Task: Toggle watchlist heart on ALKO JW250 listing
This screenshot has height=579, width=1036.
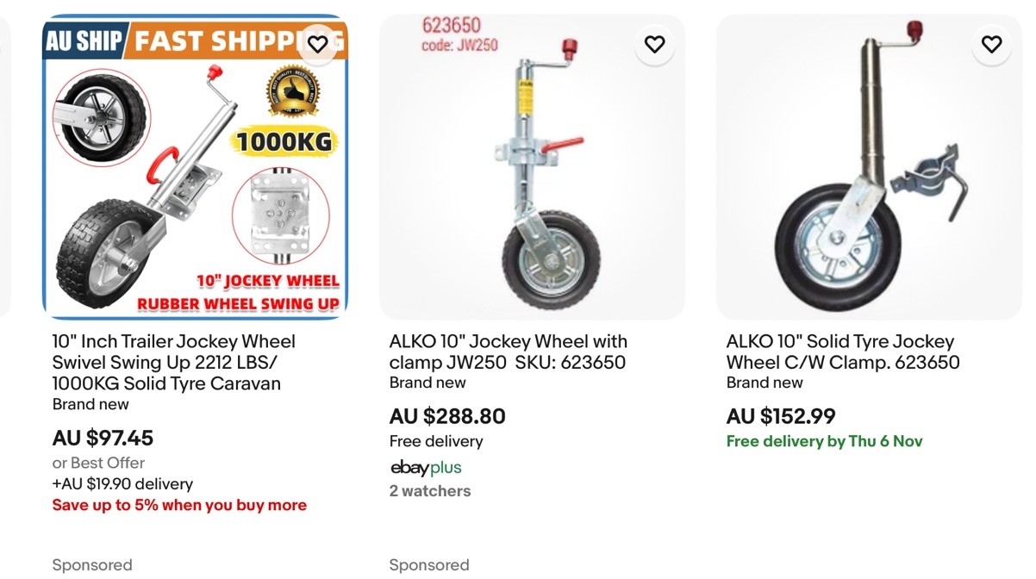Action: (655, 44)
